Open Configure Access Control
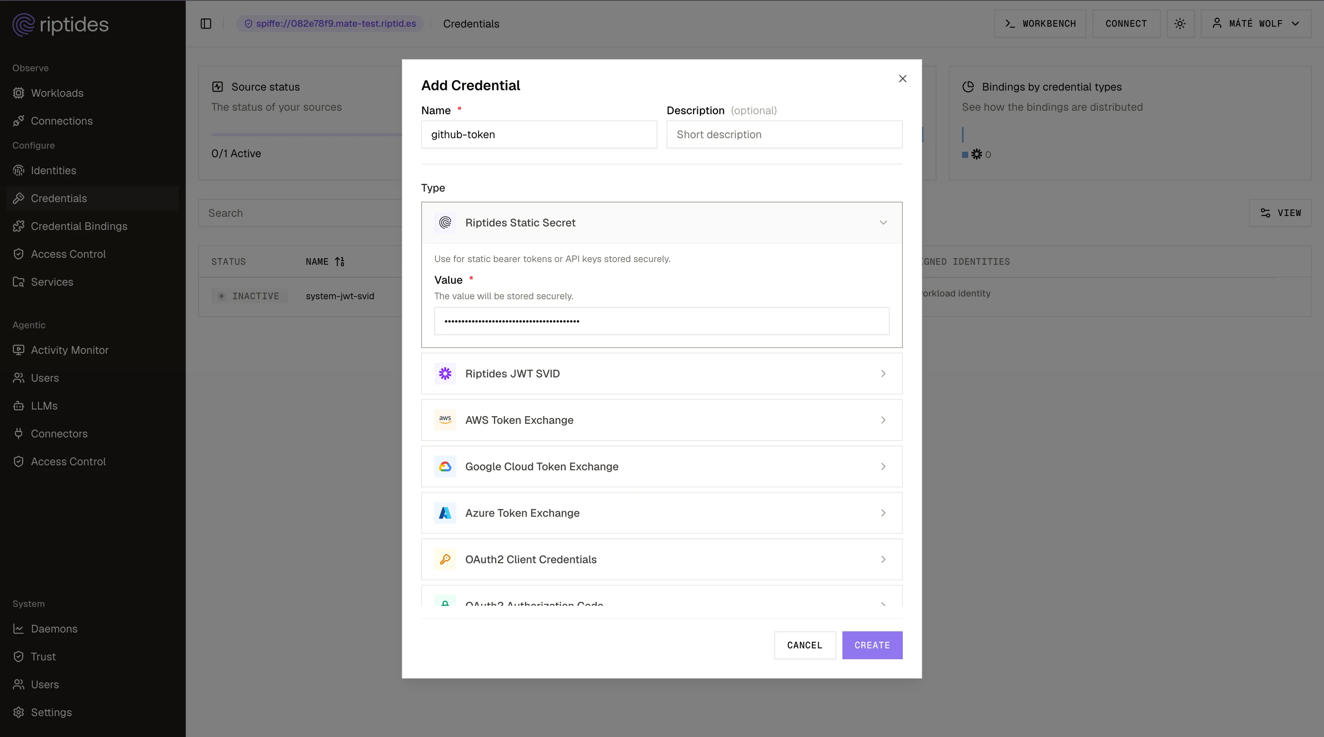The height and width of the screenshot is (737, 1324). (93, 254)
